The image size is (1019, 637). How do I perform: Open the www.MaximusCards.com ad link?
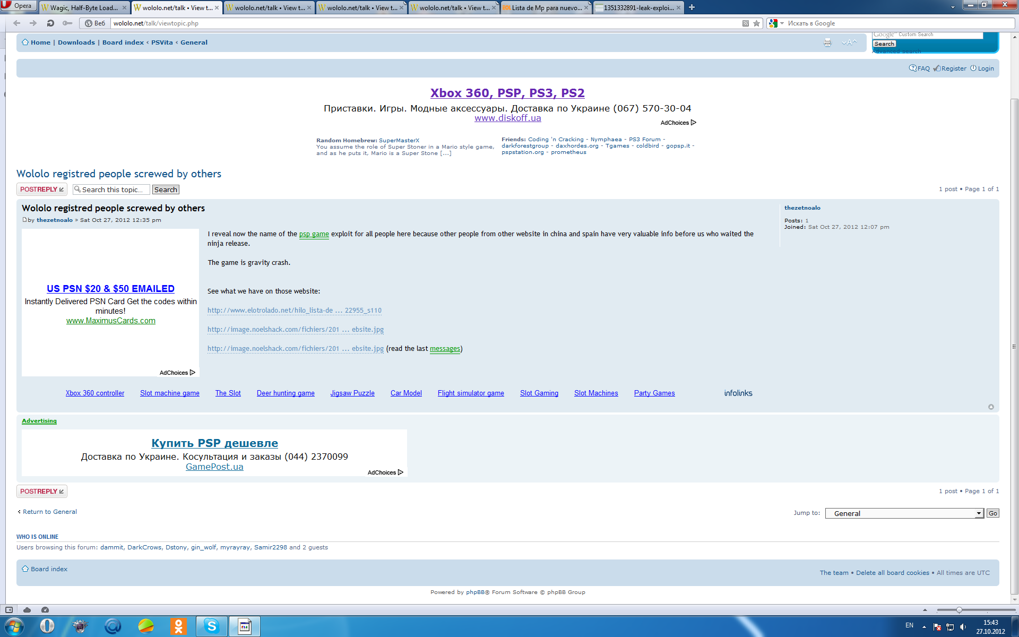click(111, 321)
